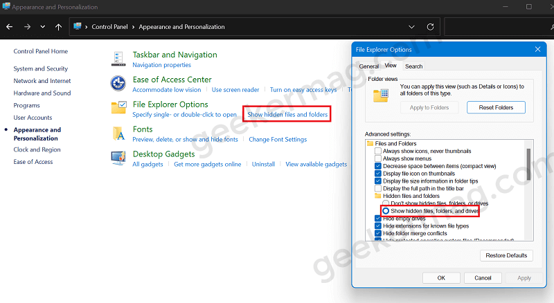554x303 pixels.
Task: Click the Ease of Access Center icon
Action: (118, 83)
